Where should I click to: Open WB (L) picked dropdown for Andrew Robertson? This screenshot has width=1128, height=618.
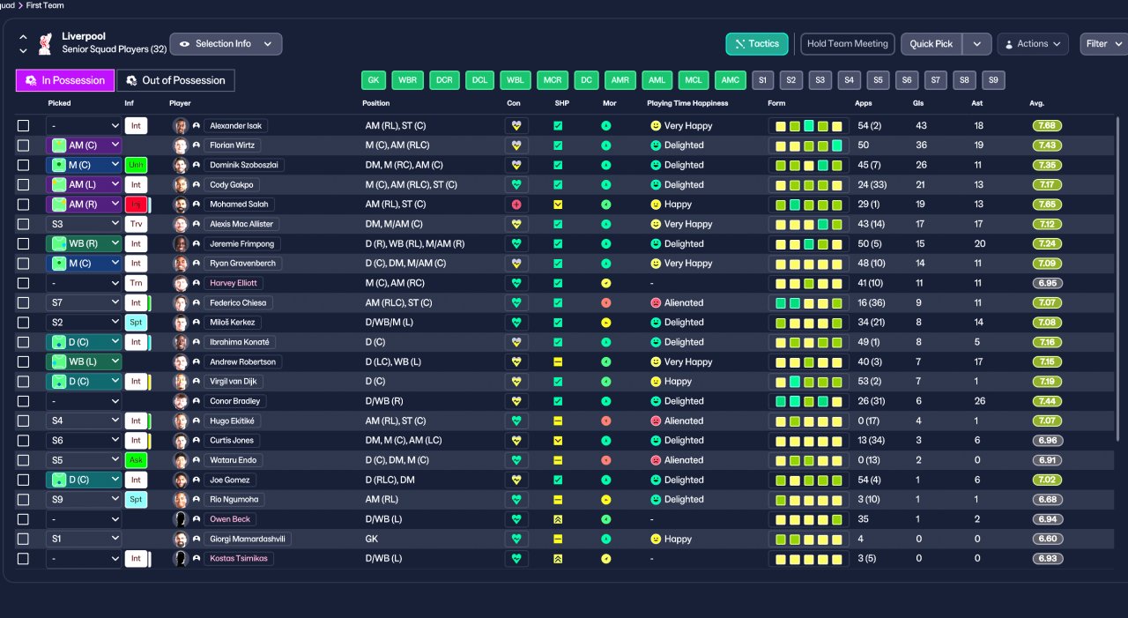point(84,362)
